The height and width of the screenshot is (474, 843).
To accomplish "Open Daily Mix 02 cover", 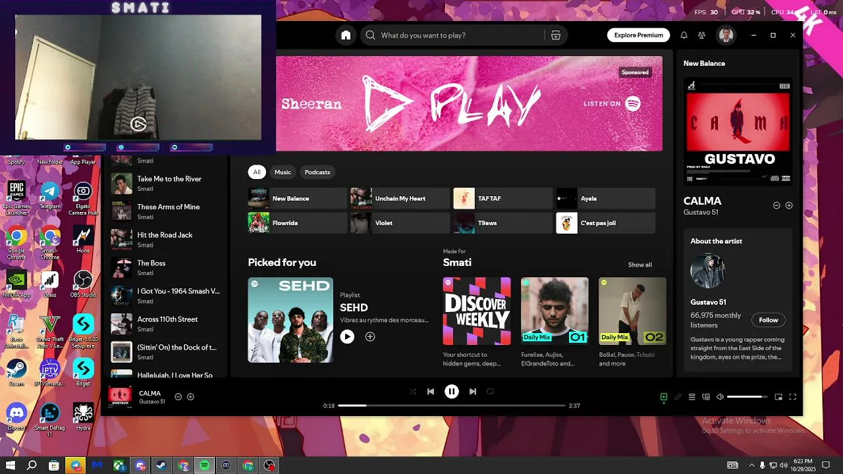I will point(632,311).
